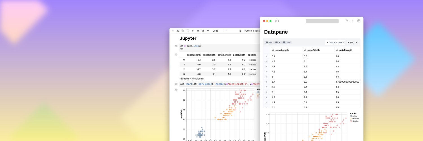This screenshot has width=423, height=141.
Task: Select the 1.7000000000000002 cell in Datapane
Action: point(347,82)
